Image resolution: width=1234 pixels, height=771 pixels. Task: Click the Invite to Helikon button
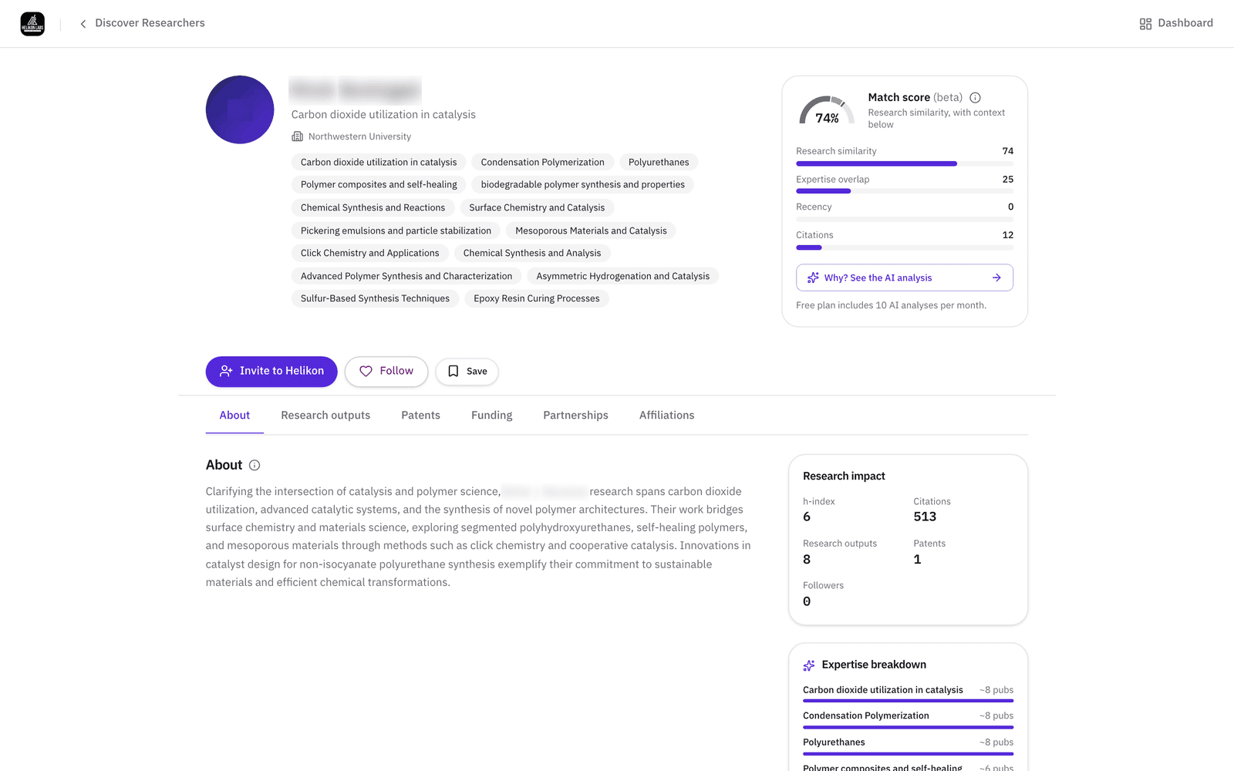point(271,371)
